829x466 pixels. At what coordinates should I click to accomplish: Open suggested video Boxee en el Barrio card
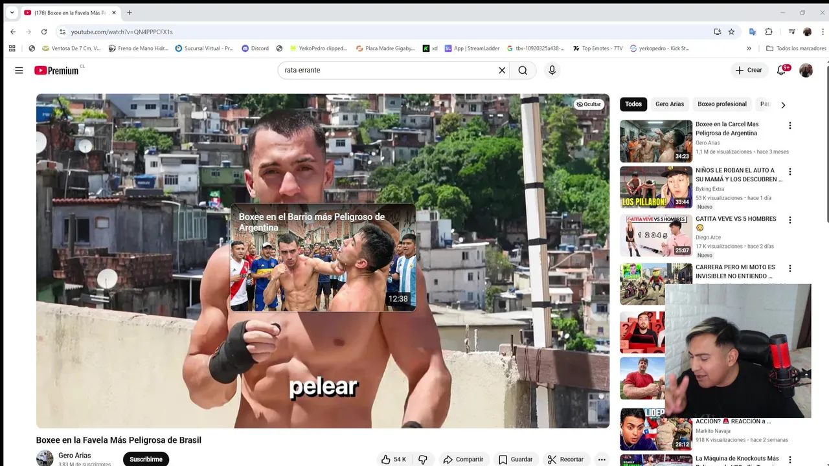[323, 258]
